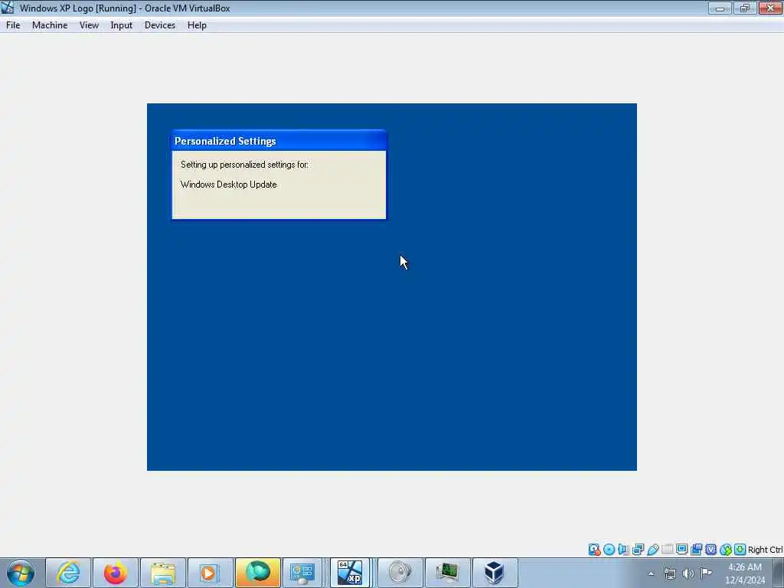Screen dimensions: 784x588
Task: Click the volume speaker tray icon
Action: [x=688, y=573]
